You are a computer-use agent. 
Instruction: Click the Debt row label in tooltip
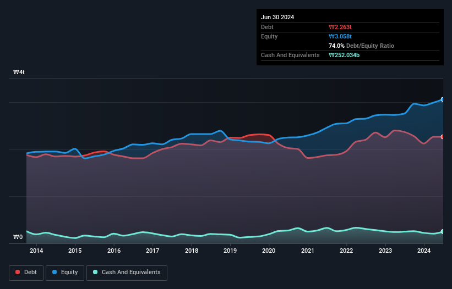pos(267,27)
